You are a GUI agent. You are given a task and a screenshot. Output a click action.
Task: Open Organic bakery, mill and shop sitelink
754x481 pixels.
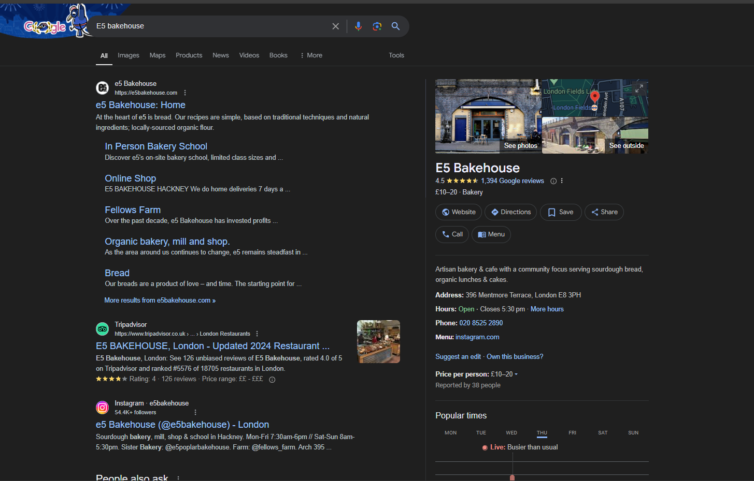(x=167, y=242)
